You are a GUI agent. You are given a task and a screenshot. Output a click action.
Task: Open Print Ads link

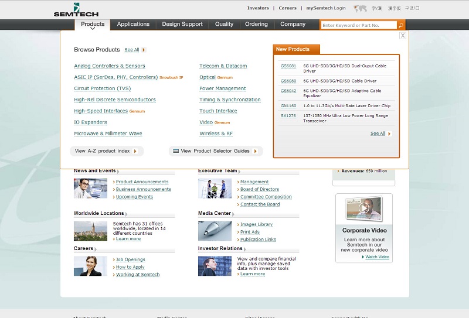coord(250,232)
